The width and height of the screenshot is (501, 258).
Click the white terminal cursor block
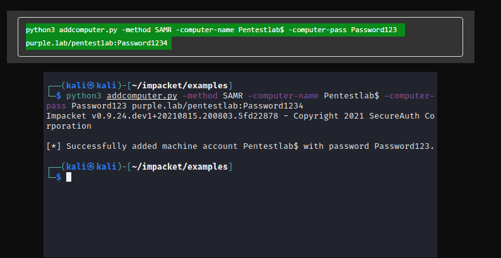point(69,177)
